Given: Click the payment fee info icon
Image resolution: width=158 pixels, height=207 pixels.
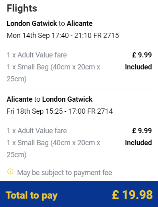Looking at the screenshot, I should (x=10, y=172).
